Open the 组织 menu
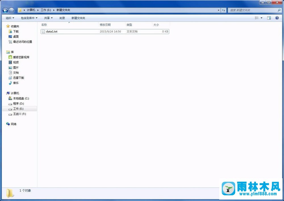The height and width of the screenshot is (201, 284). [x=10, y=18]
